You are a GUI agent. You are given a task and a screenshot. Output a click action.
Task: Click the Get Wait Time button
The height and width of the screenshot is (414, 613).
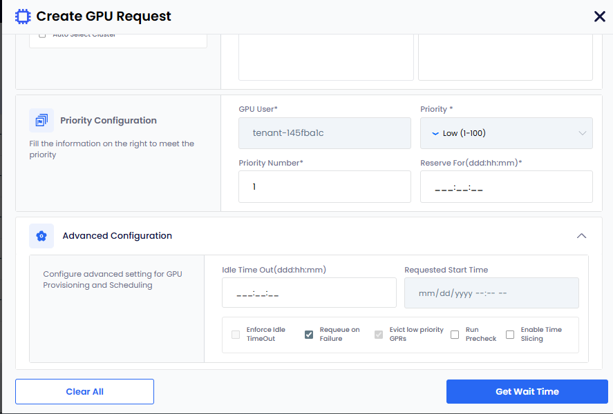coord(527,391)
